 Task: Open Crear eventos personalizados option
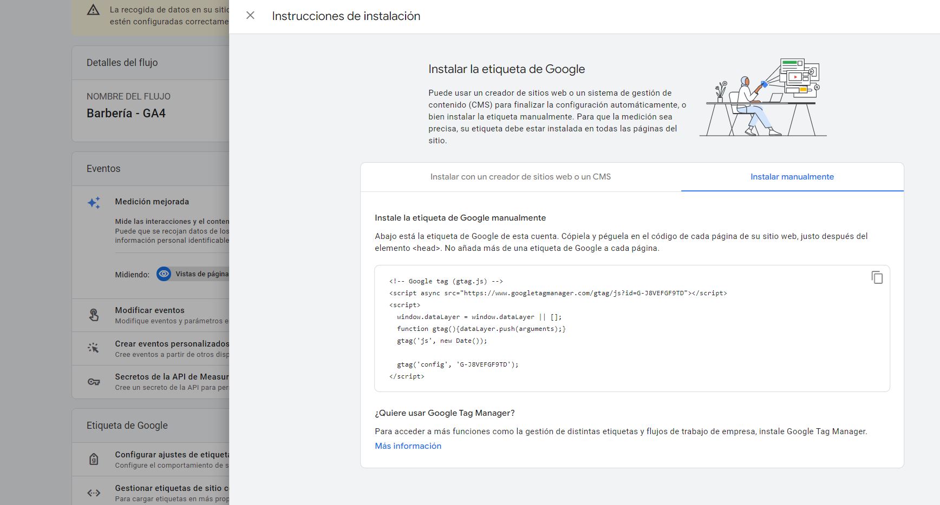tap(172, 344)
